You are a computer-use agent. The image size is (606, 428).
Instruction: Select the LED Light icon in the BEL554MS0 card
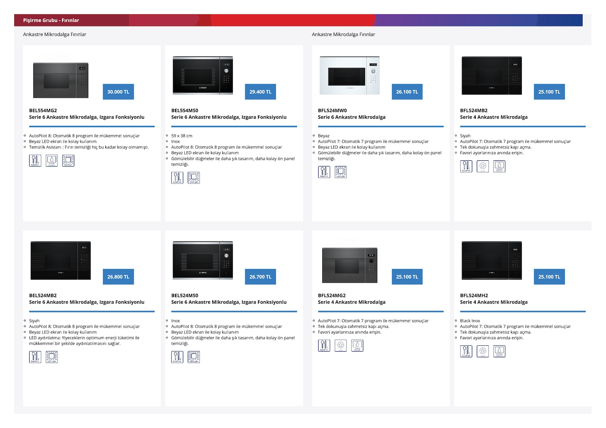coord(194,177)
